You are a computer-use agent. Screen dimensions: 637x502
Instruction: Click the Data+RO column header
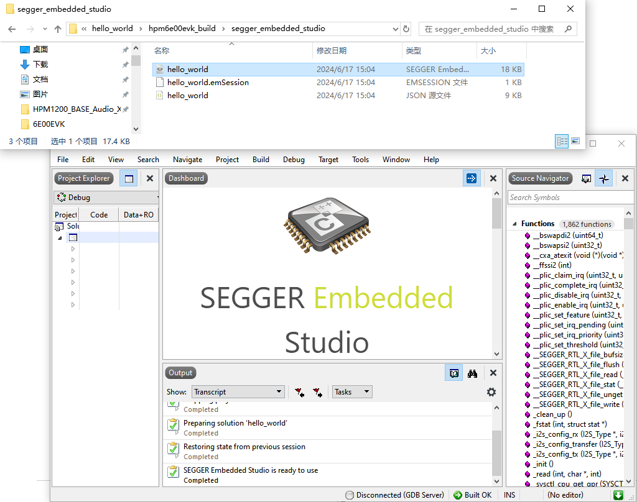[139, 215]
